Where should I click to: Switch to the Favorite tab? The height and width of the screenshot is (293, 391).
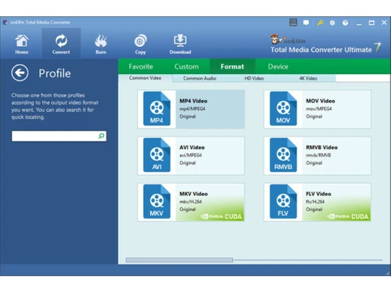(x=141, y=66)
